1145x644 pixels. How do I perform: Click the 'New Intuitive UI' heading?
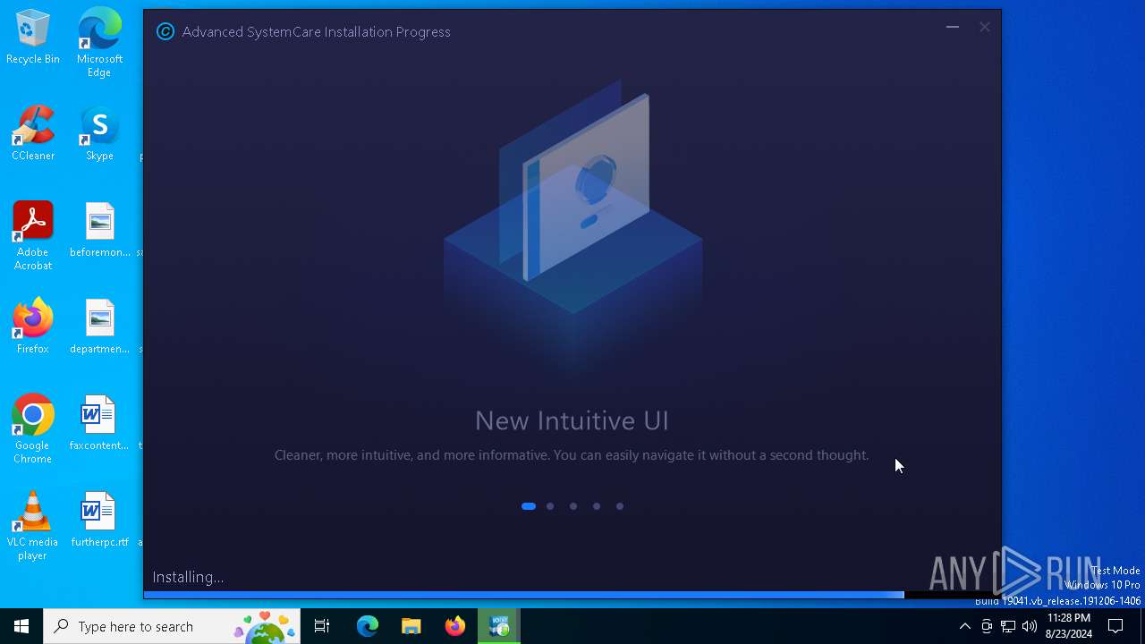[x=572, y=420]
